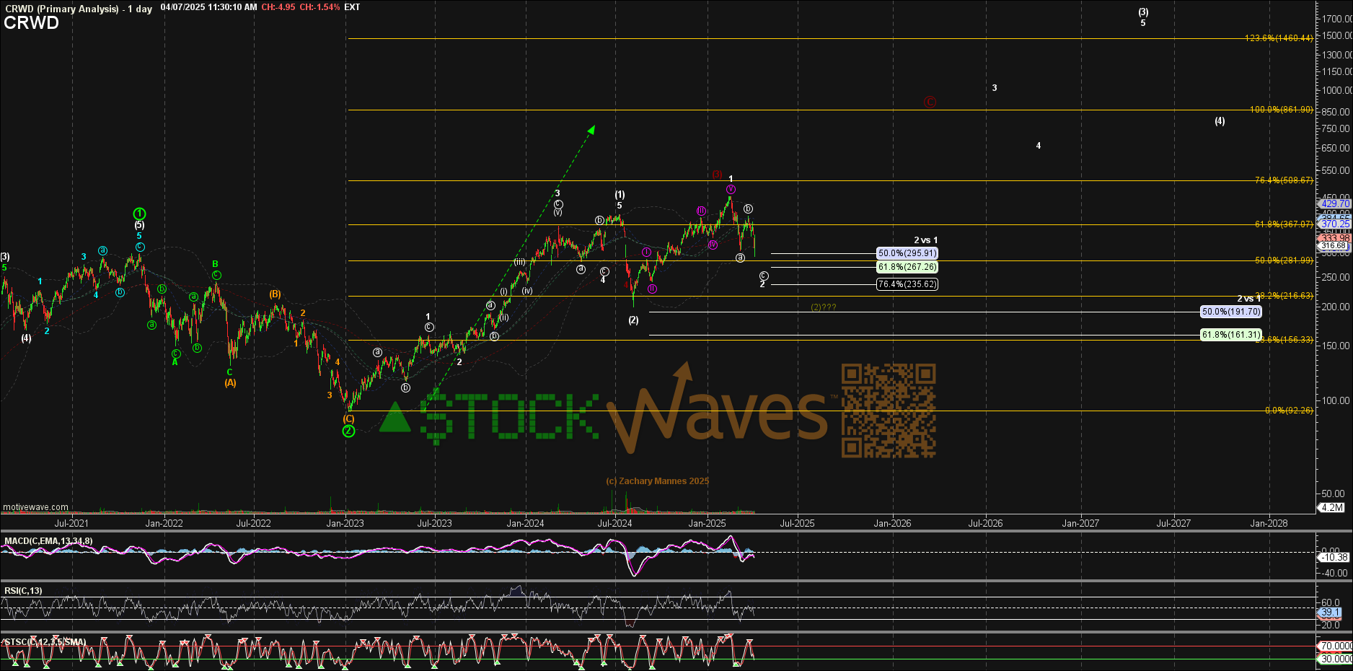Click the '(c) Zachary Mannes 2025' copyright text
The image size is (1353, 671).
tap(658, 481)
